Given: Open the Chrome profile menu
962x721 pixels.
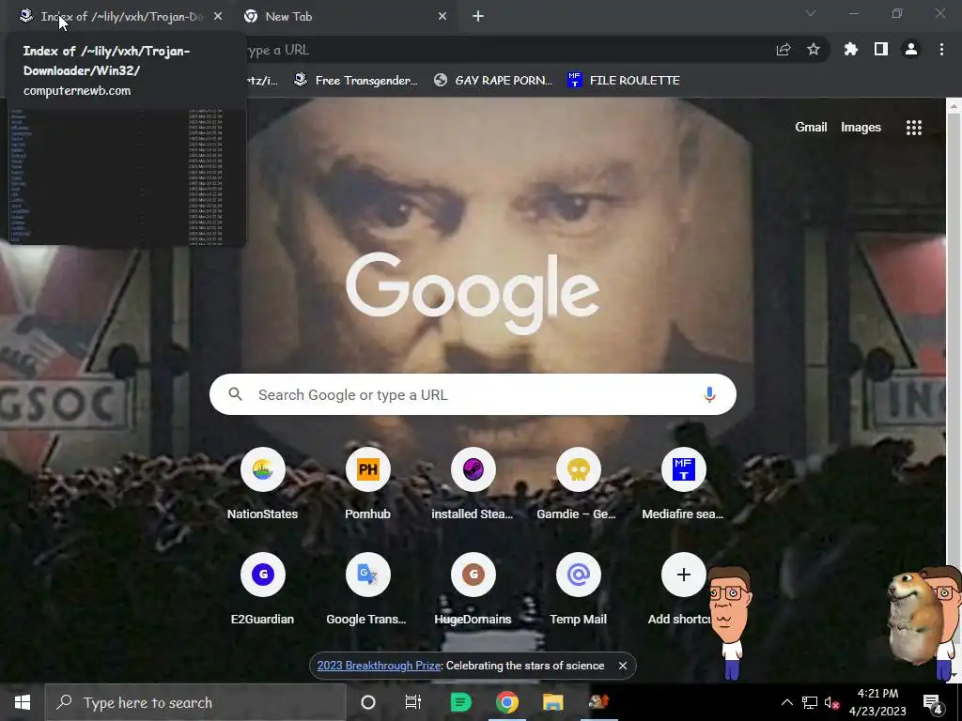Looking at the screenshot, I should [911, 50].
